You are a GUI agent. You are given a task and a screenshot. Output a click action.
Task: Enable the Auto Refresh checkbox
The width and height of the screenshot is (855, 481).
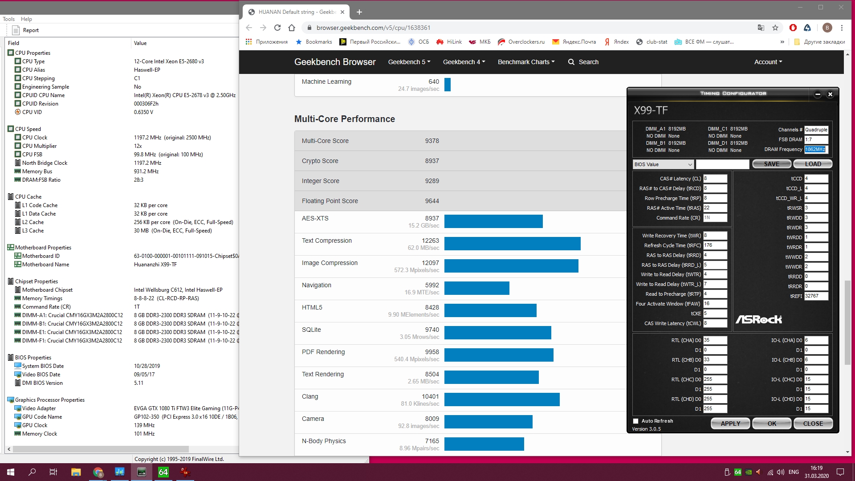tap(636, 421)
